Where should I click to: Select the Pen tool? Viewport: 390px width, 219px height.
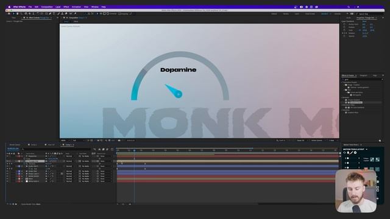(x=50, y=13)
